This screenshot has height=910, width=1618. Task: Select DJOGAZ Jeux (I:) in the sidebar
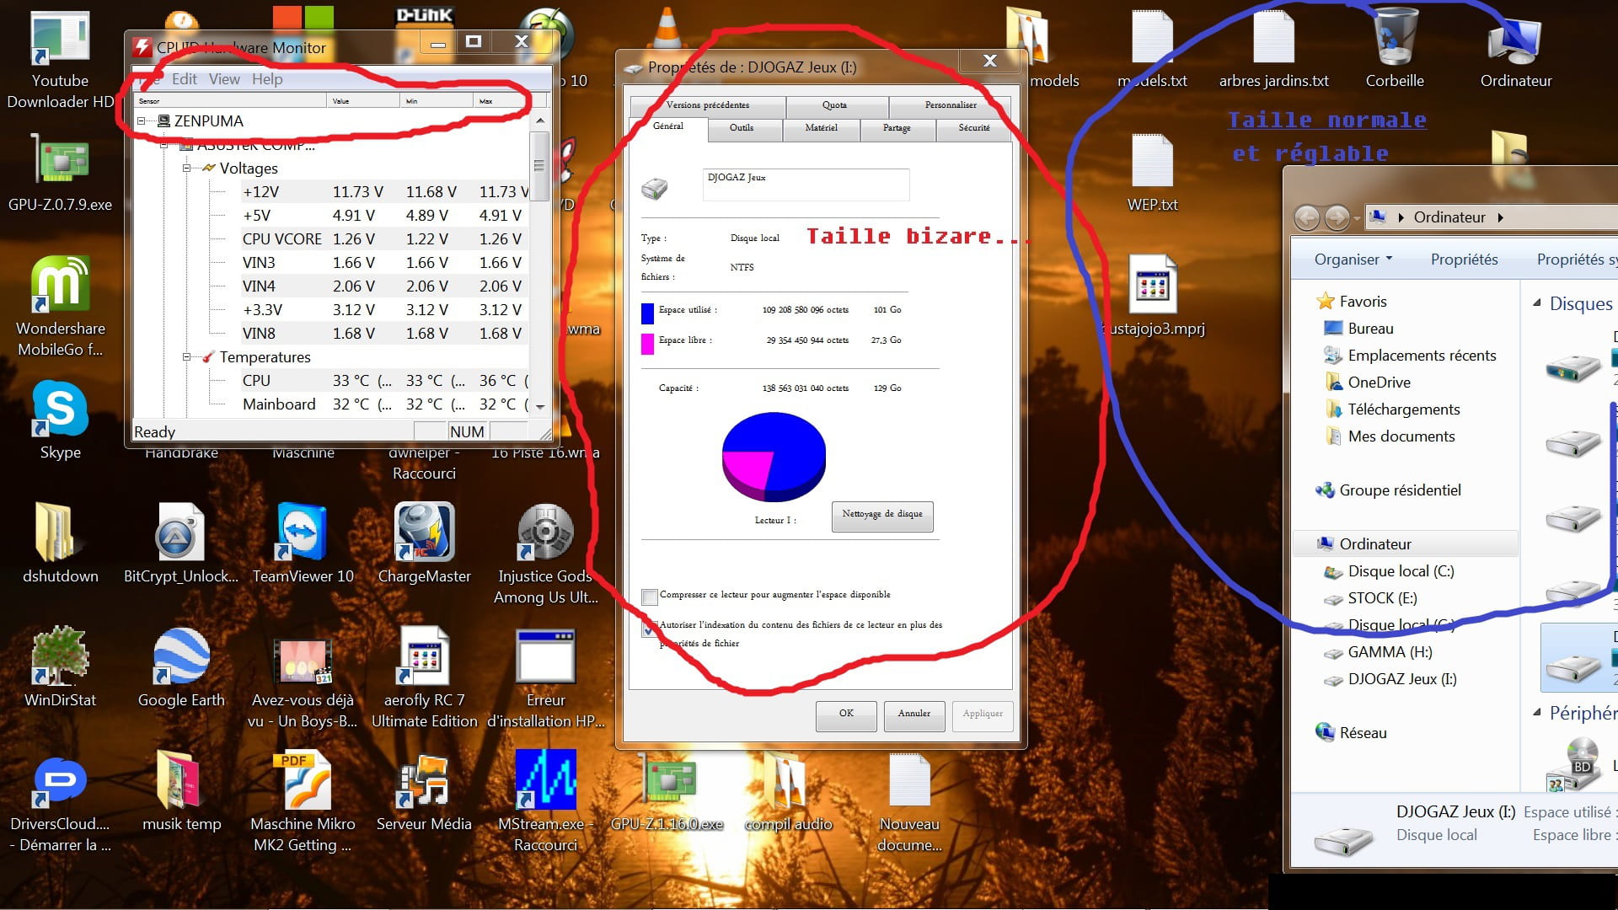click(x=1401, y=679)
